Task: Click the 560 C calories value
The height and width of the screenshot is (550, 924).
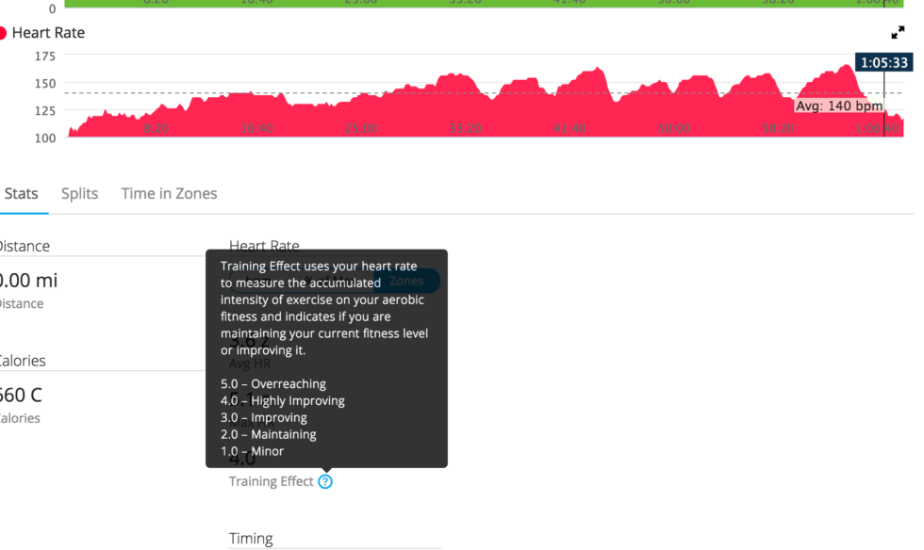Action: tap(21, 395)
